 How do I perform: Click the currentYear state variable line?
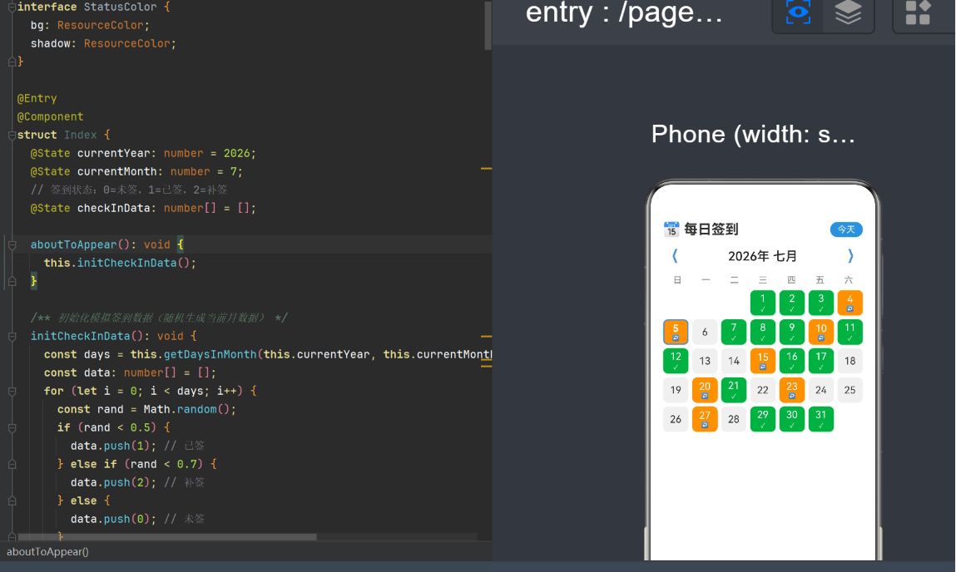click(143, 154)
